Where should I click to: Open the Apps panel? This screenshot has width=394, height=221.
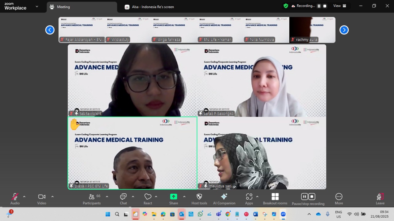(249, 199)
